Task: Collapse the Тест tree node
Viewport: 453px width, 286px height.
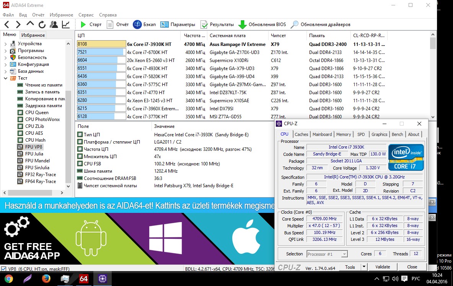Action: click(x=5, y=78)
